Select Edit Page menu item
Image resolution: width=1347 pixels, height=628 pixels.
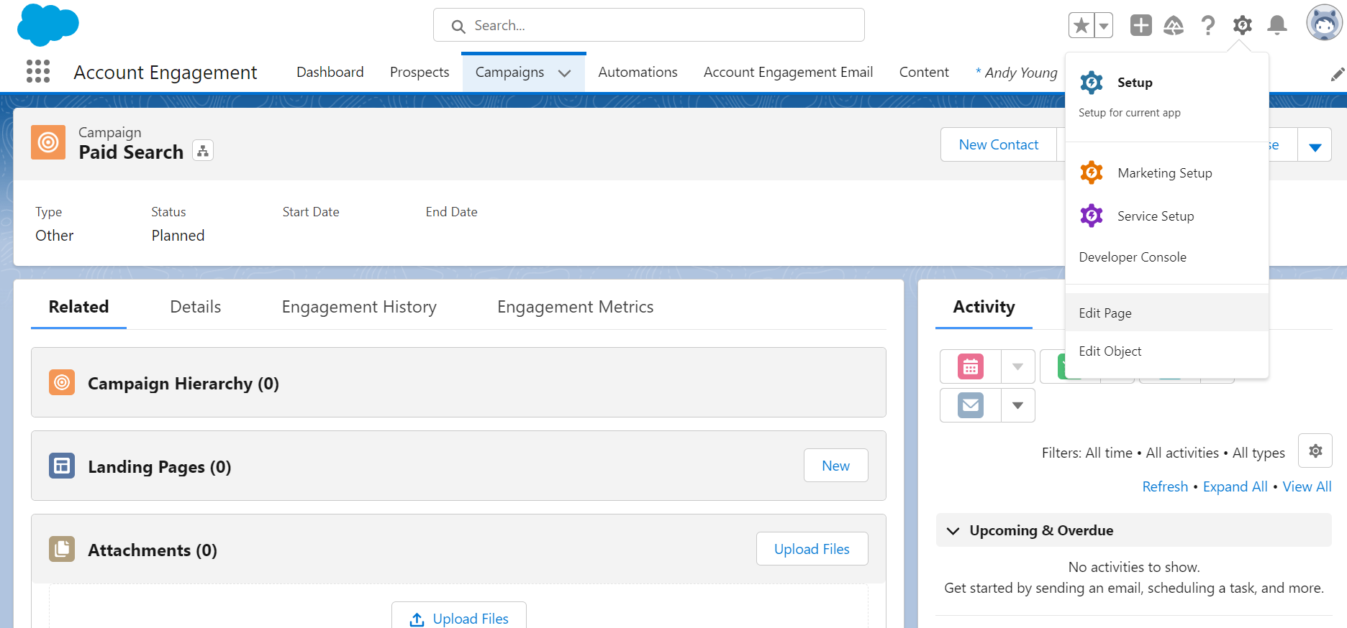[x=1166, y=313]
